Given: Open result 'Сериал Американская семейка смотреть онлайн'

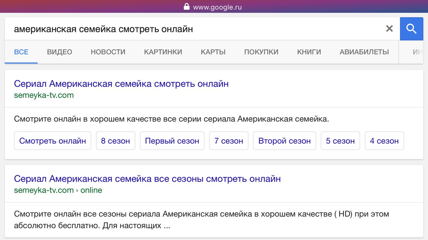Looking at the screenshot, I should click(x=121, y=84).
